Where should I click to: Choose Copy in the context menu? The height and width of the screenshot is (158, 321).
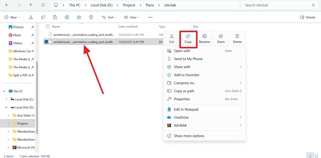coord(188,39)
